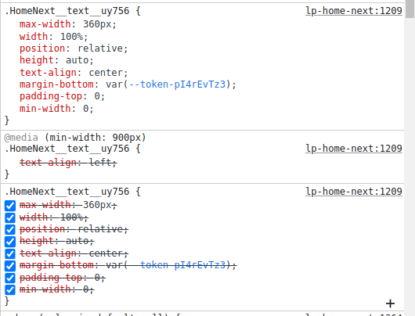Viewport: 415px width, 316px height.
Task: Open lp-home-next:1209 link in media rule
Action: [x=354, y=149]
